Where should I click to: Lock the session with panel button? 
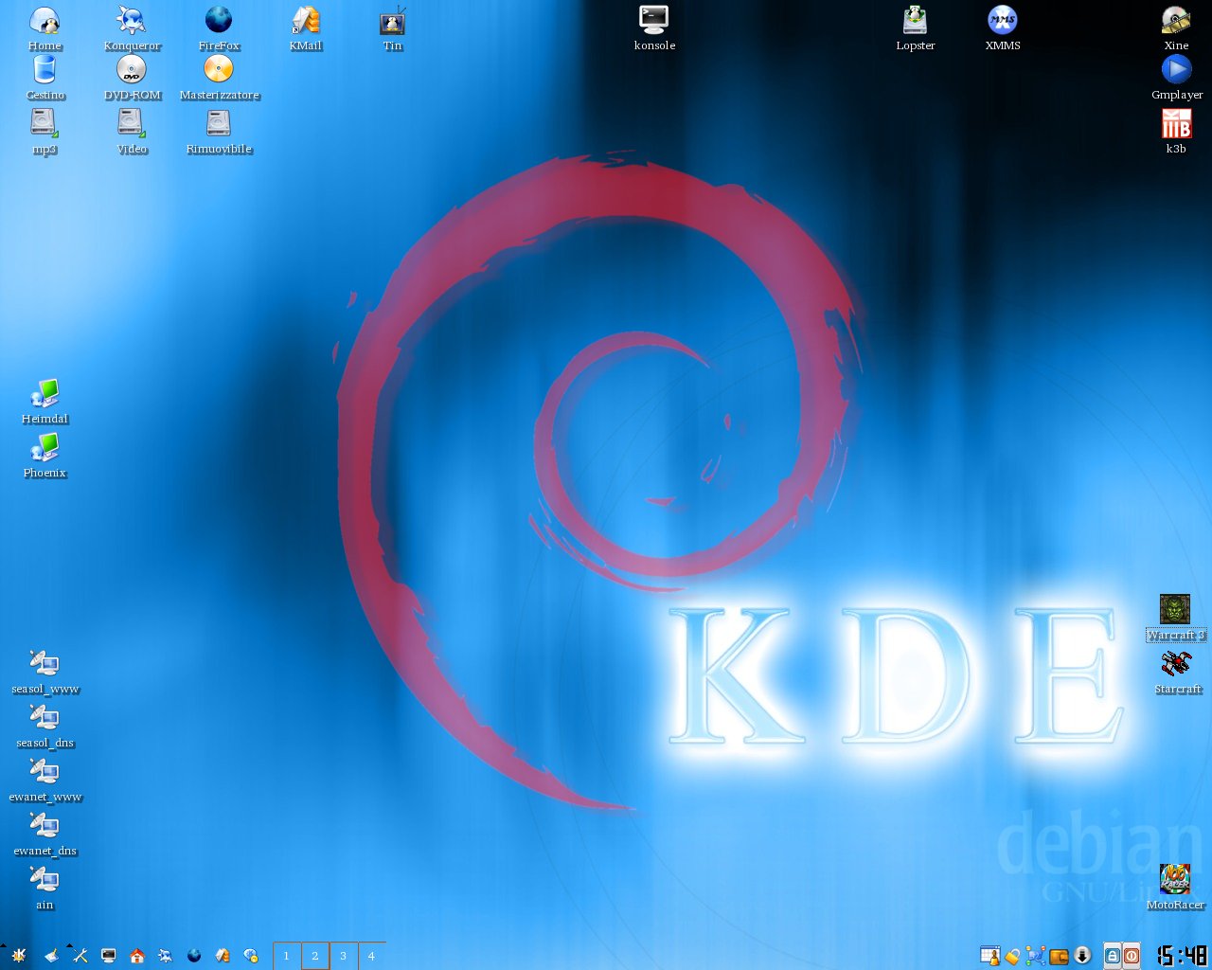click(x=1114, y=957)
